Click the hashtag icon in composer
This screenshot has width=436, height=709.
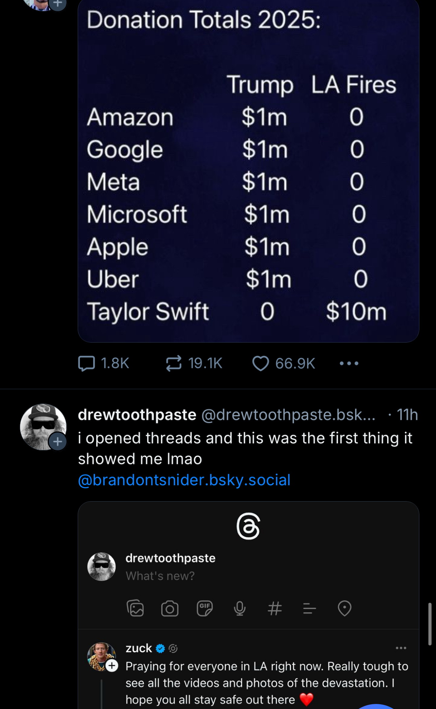coord(275,609)
